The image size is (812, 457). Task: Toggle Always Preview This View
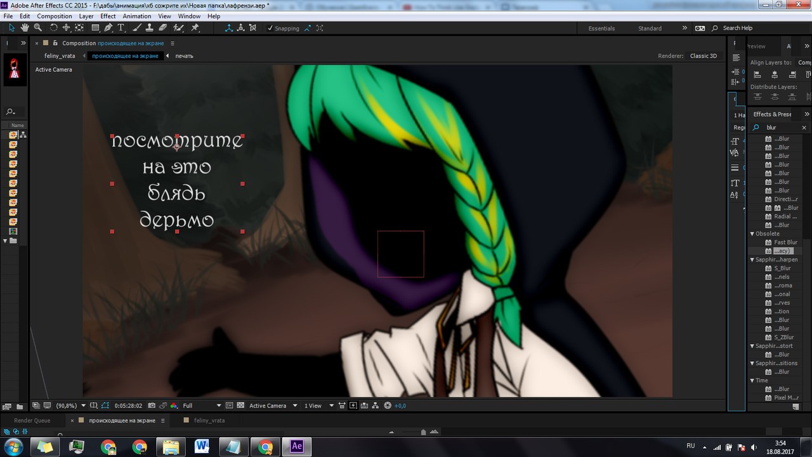(x=36, y=406)
